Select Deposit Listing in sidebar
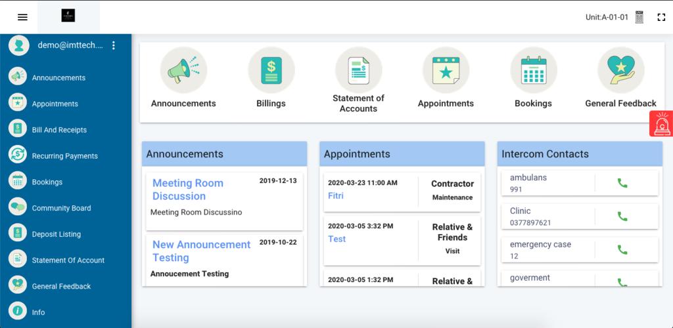 point(57,234)
